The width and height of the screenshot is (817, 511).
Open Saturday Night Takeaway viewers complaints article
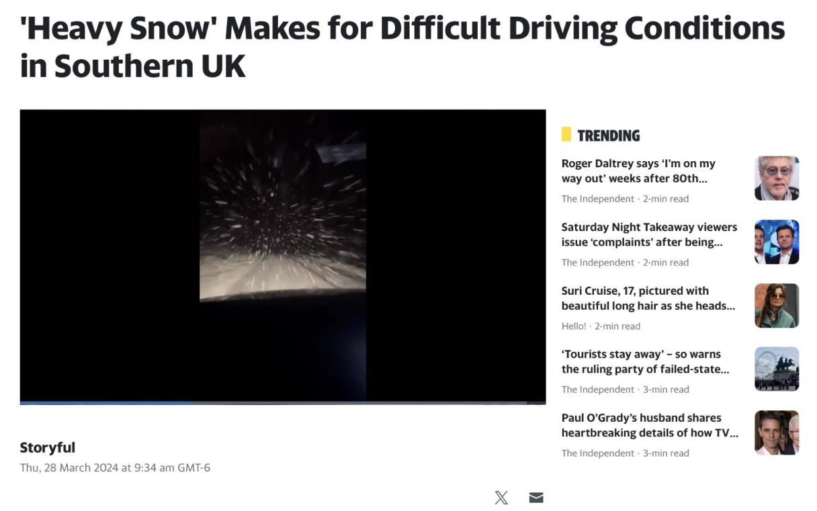[649, 234]
